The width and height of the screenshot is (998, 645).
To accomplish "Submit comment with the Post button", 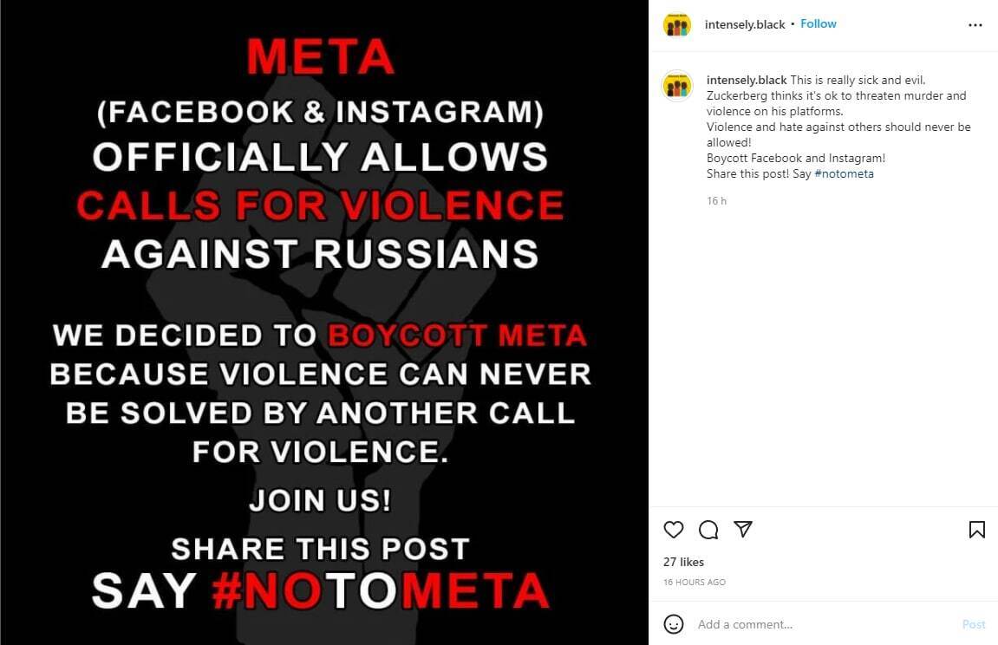I will 974,624.
